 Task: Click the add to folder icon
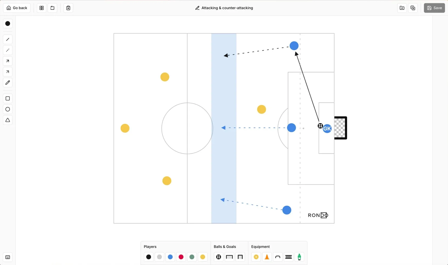[402, 8]
